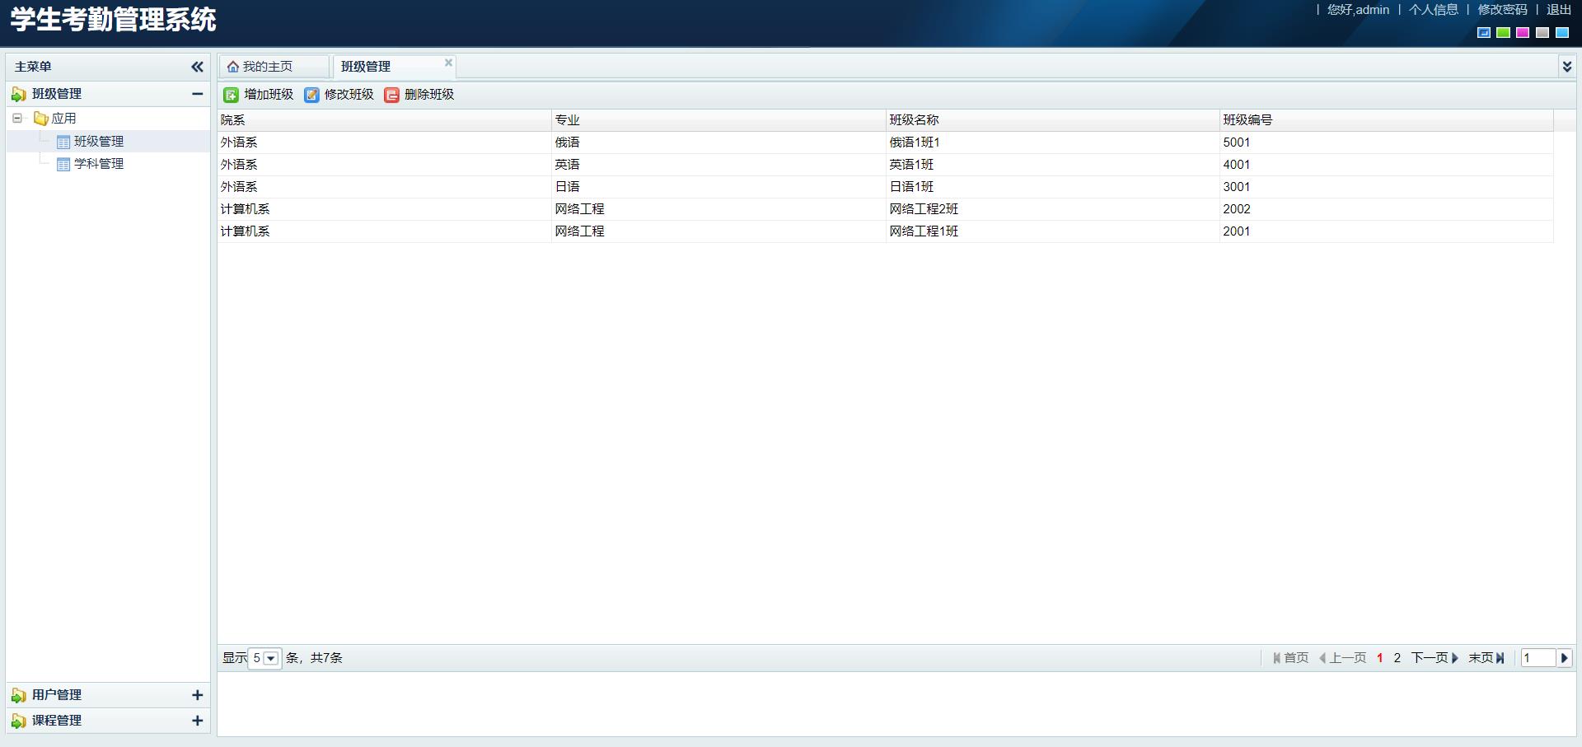Click the grid icon beside 班级管理 tree node

point(63,142)
